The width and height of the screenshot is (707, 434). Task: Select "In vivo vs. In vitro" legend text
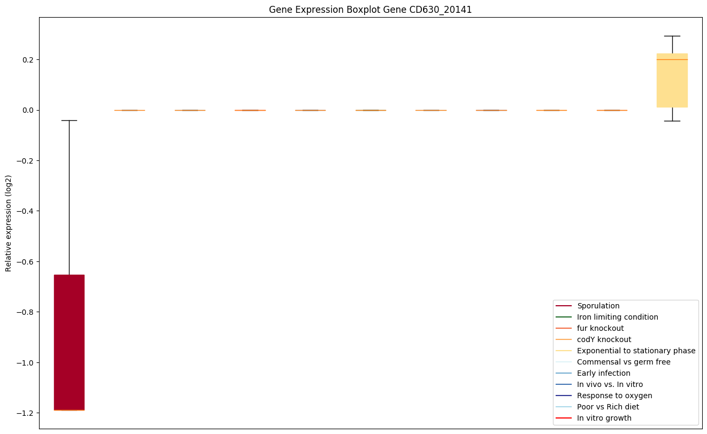coord(610,384)
